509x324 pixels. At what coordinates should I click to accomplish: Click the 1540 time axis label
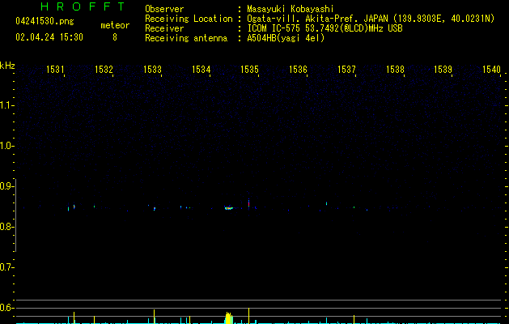click(491, 70)
